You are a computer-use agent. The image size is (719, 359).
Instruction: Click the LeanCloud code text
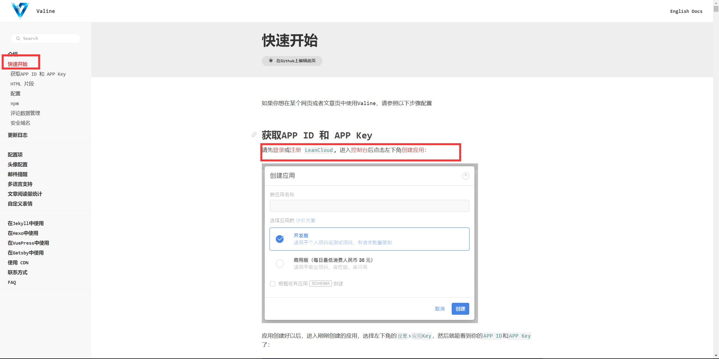(319, 150)
